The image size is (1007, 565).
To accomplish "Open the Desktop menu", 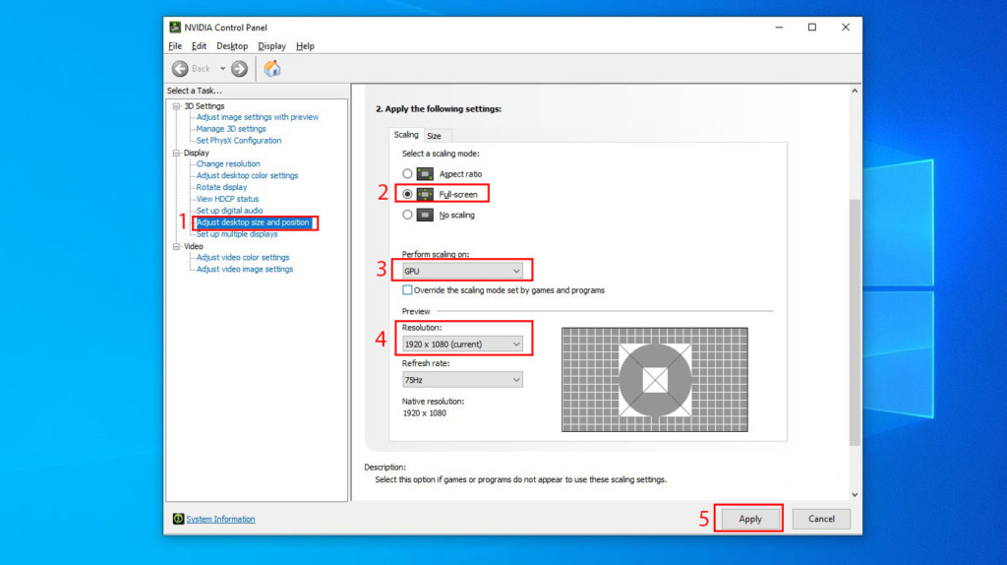I will pyautogui.click(x=232, y=46).
